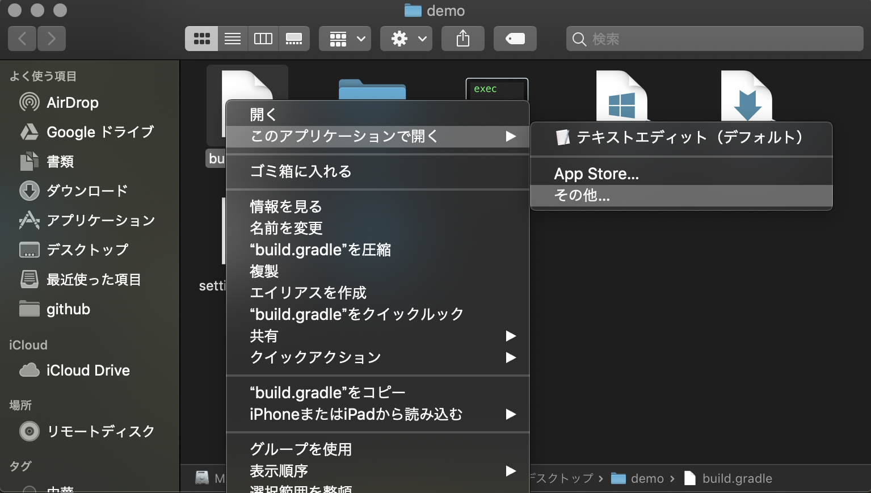Choose 名前を変更 in context menu
871x493 pixels.
tap(377, 228)
